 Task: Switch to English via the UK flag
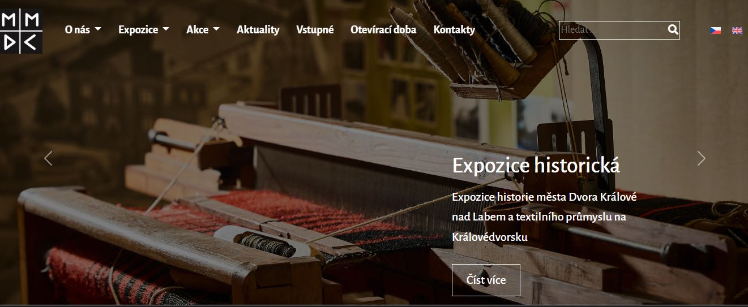[x=737, y=31]
